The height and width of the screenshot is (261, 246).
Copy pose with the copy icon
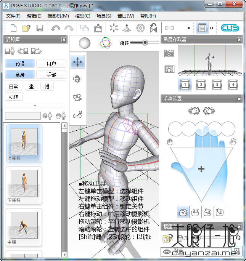click(x=85, y=28)
